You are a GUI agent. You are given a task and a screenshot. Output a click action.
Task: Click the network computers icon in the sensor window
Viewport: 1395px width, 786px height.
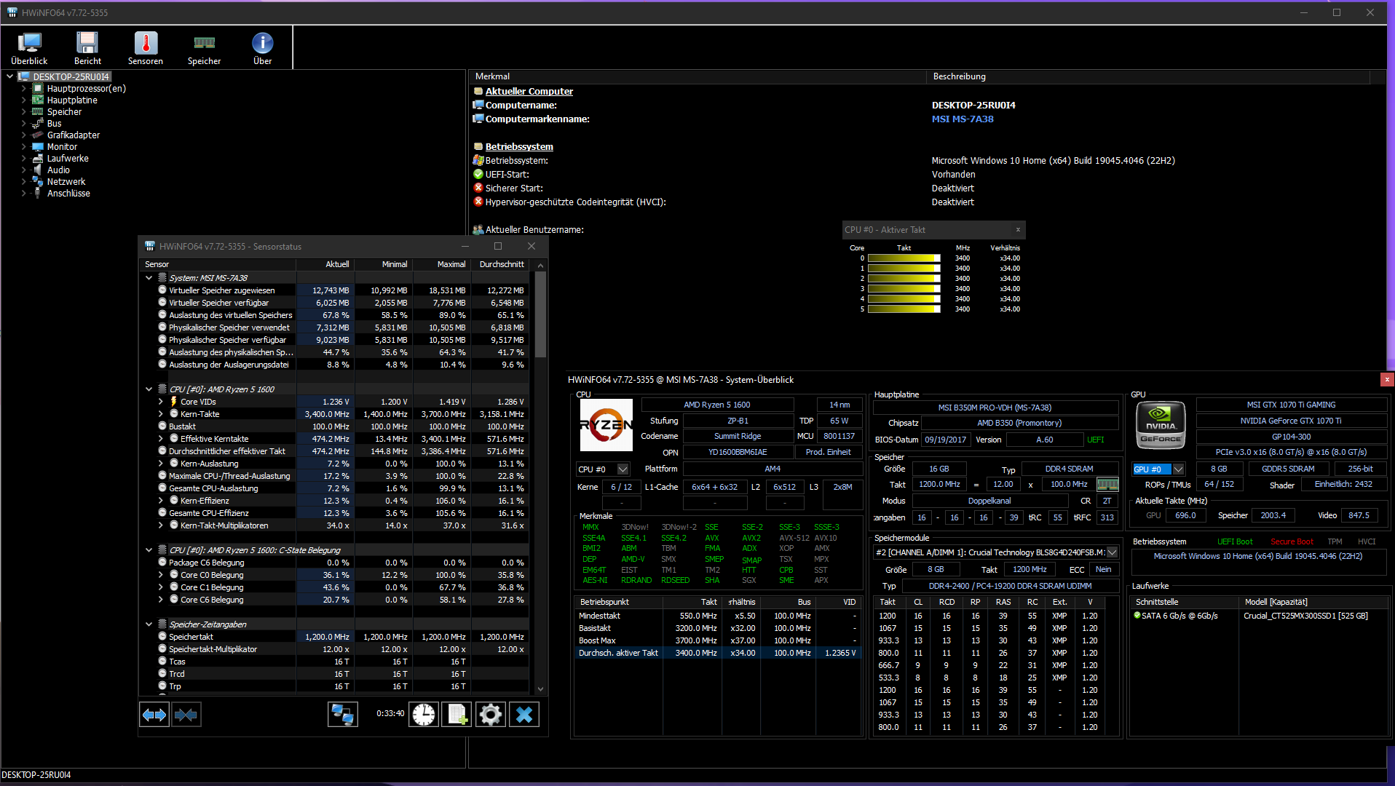342,715
